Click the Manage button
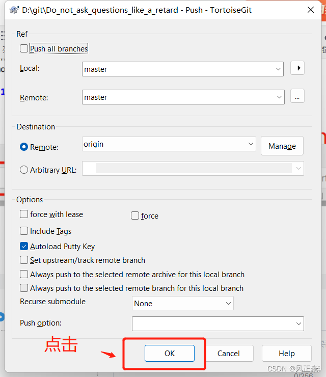This screenshot has width=326, height=377. coord(282,146)
